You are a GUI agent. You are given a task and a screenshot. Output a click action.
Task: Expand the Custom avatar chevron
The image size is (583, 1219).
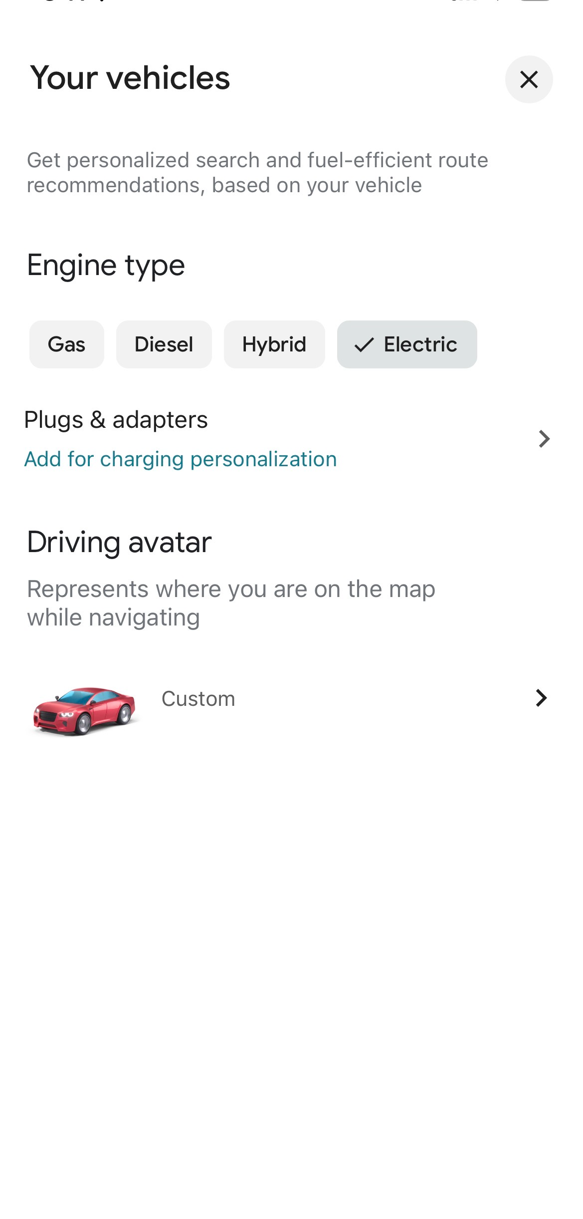(x=542, y=698)
